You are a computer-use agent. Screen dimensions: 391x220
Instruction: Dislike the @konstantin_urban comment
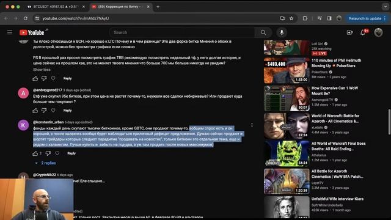48,153
